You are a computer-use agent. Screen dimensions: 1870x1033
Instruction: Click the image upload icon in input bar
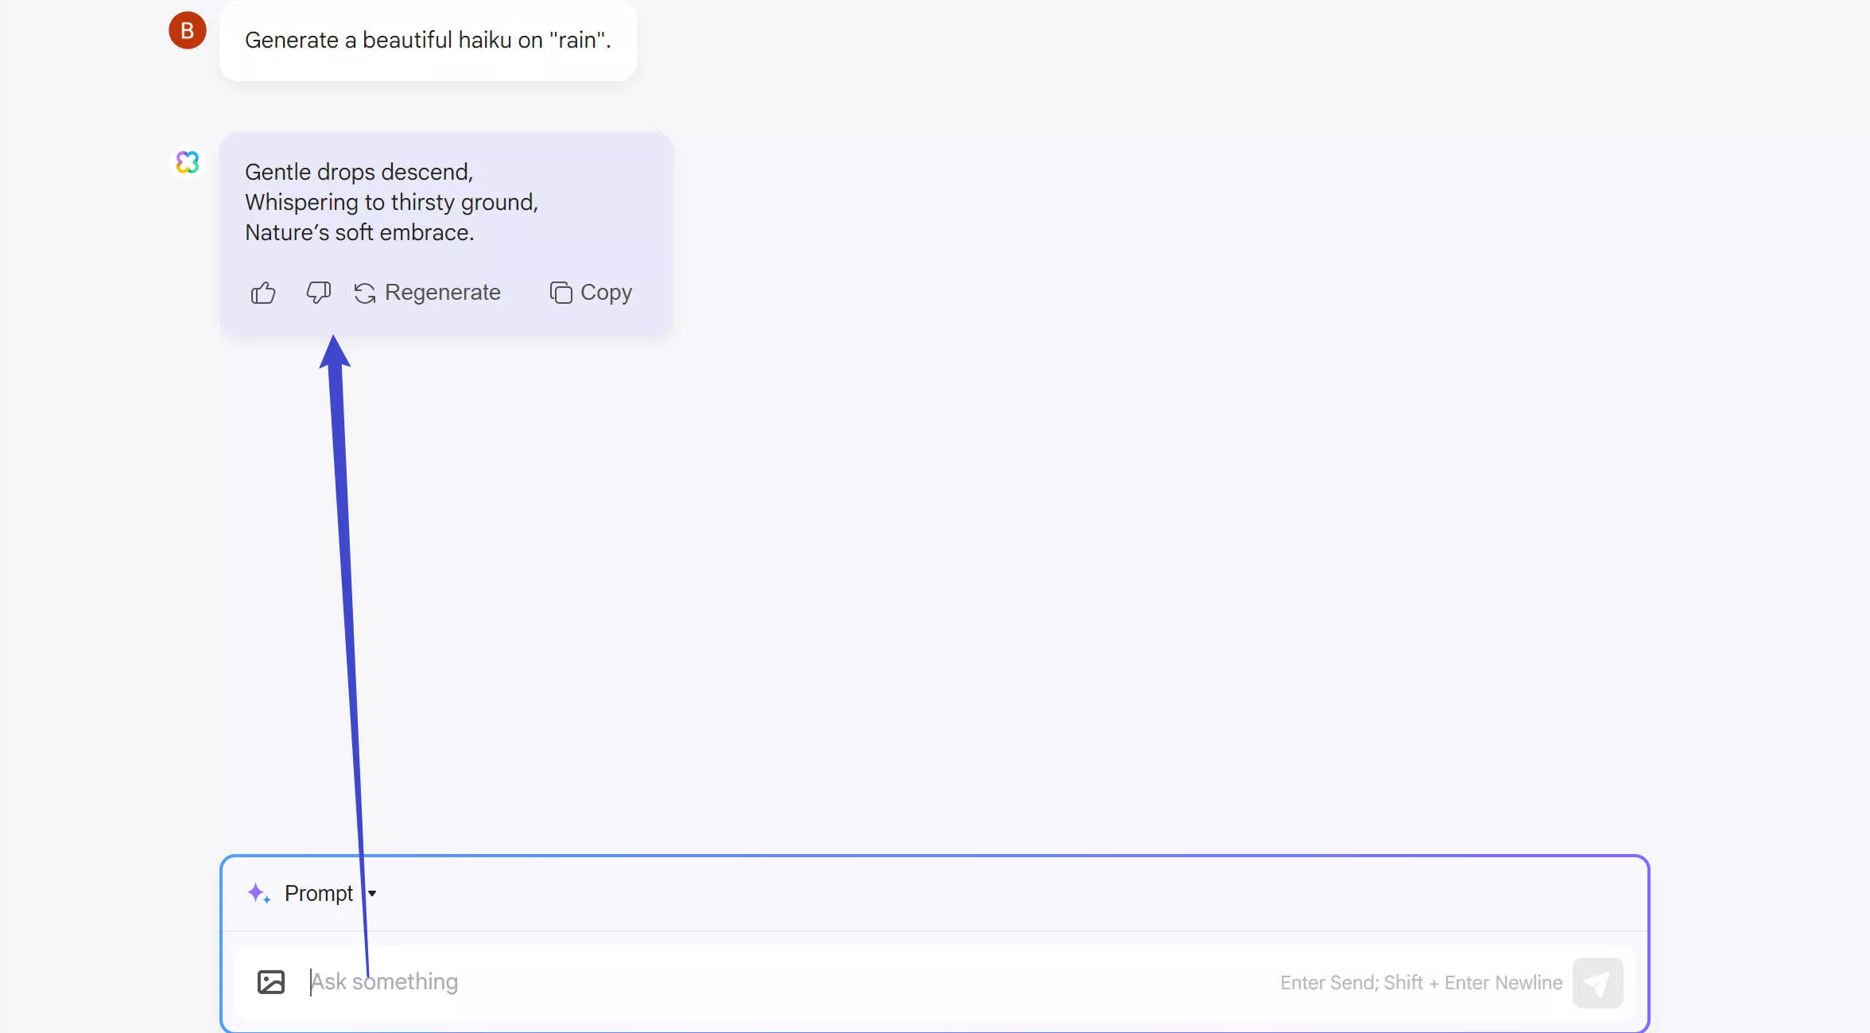(271, 981)
